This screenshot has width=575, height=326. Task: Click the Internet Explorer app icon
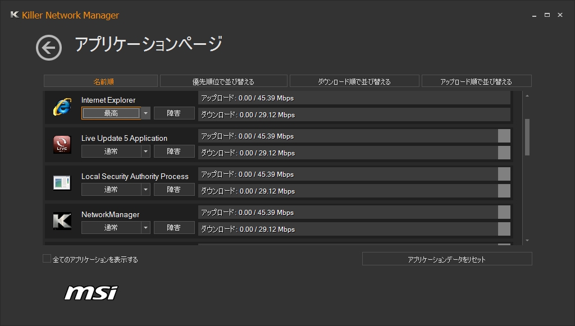point(62,107)
